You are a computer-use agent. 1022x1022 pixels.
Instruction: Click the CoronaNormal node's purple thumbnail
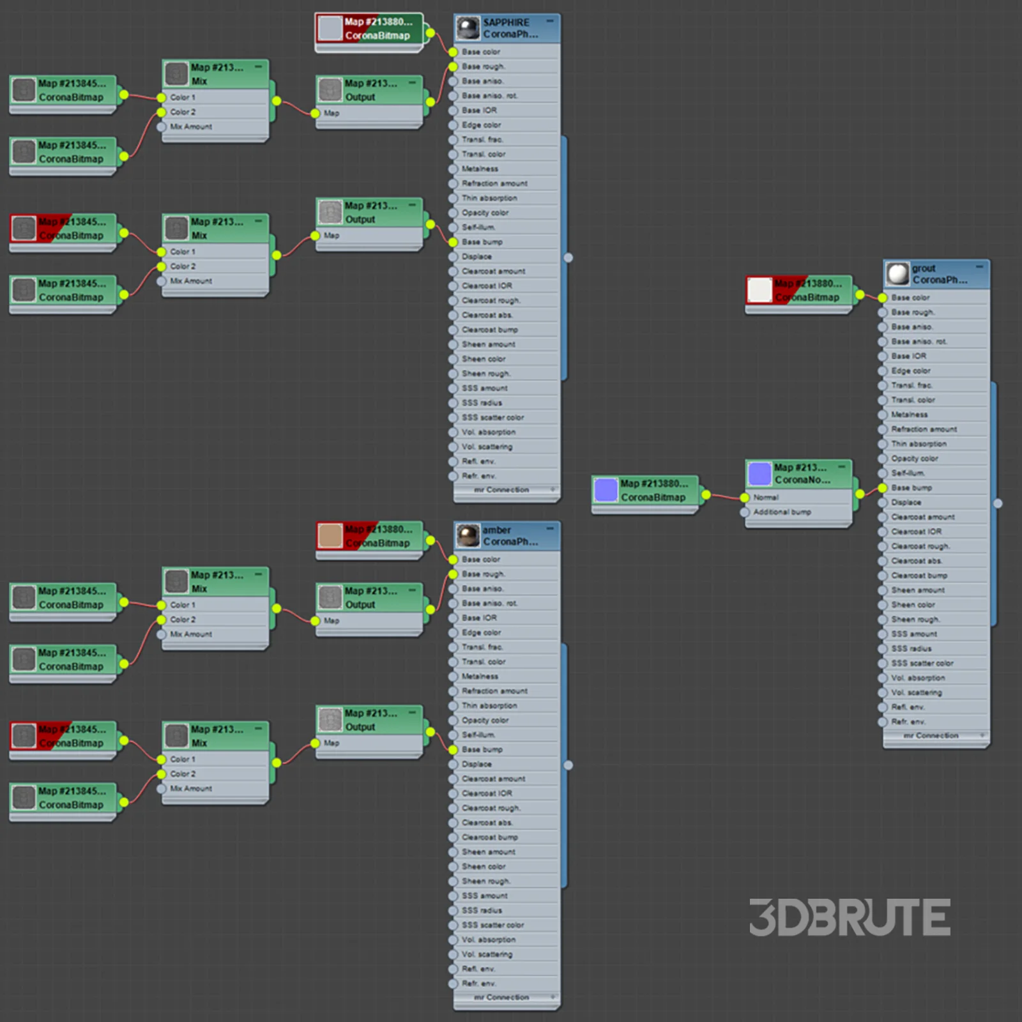(759, 474)
